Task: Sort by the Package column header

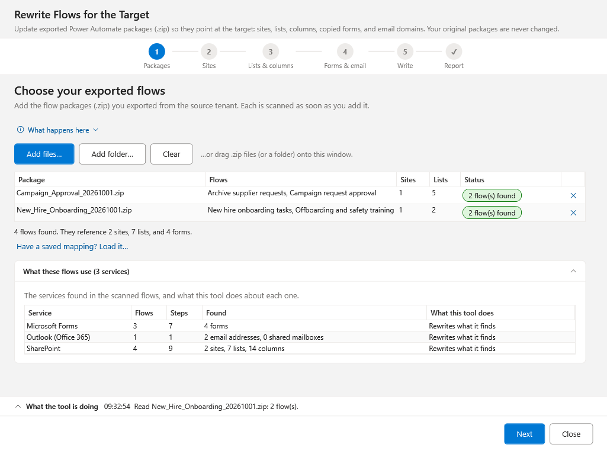Action: (x=110, y=179)
